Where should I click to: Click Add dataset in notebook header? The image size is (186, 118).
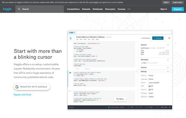(x=145, y=38)
